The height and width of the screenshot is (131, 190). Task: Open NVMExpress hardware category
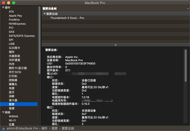(x=17, y=24)
